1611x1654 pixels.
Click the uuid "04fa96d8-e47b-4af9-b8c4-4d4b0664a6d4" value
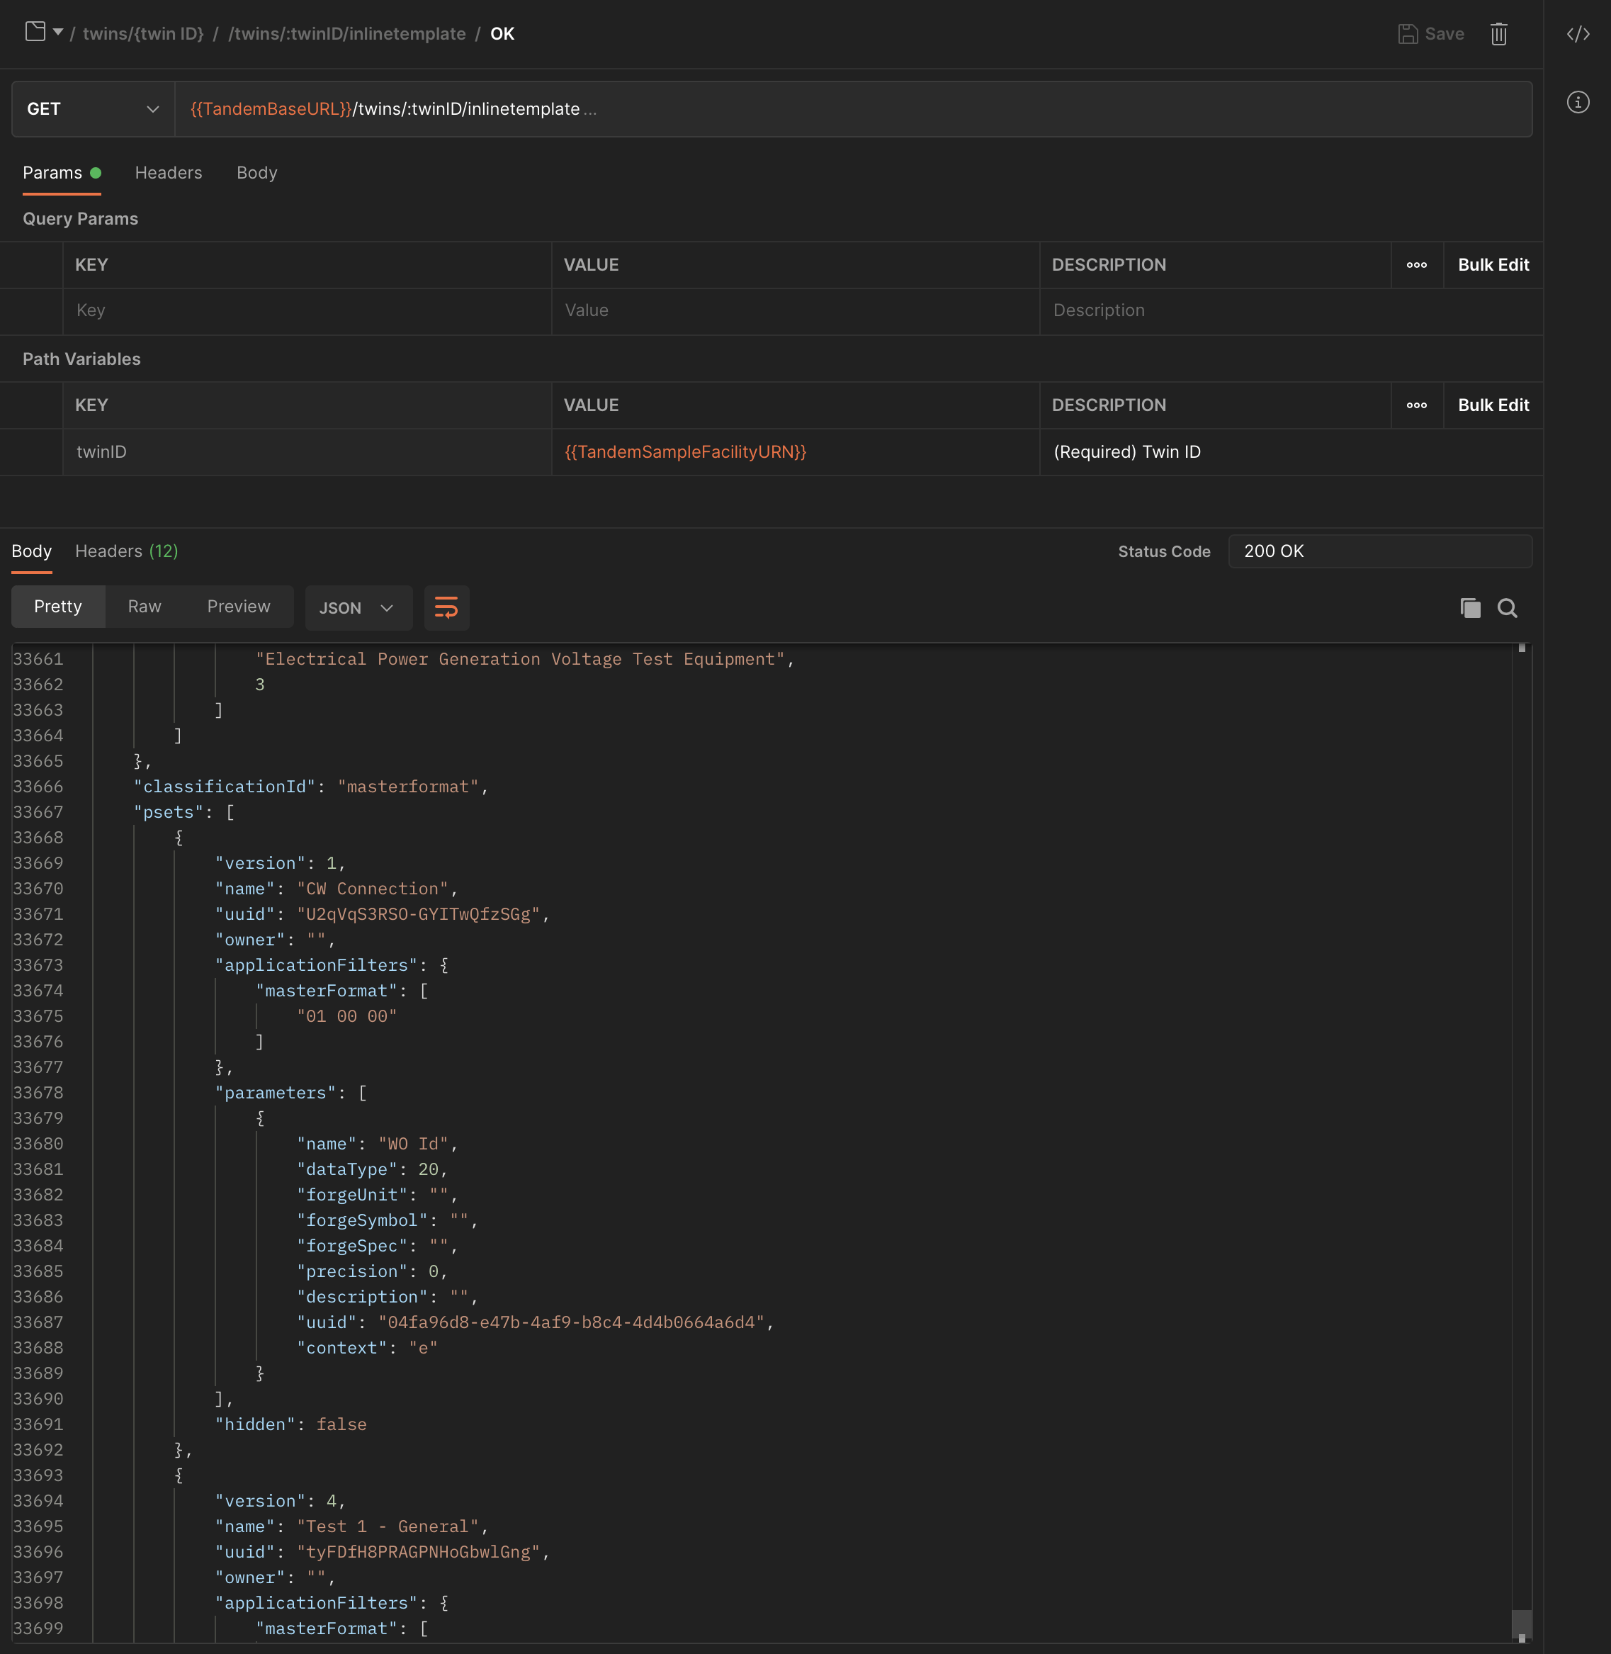click(x=571, y=1322)
